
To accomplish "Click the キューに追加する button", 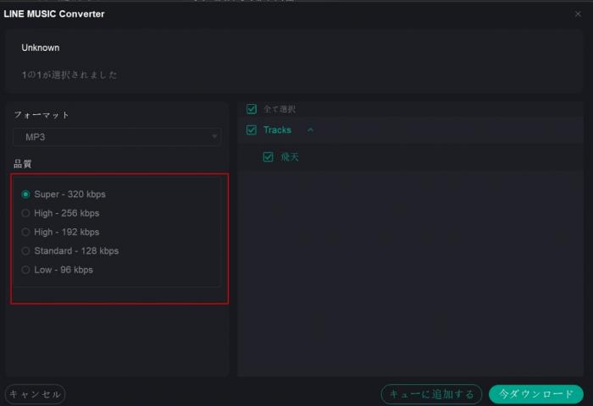I will click(431, 394).
